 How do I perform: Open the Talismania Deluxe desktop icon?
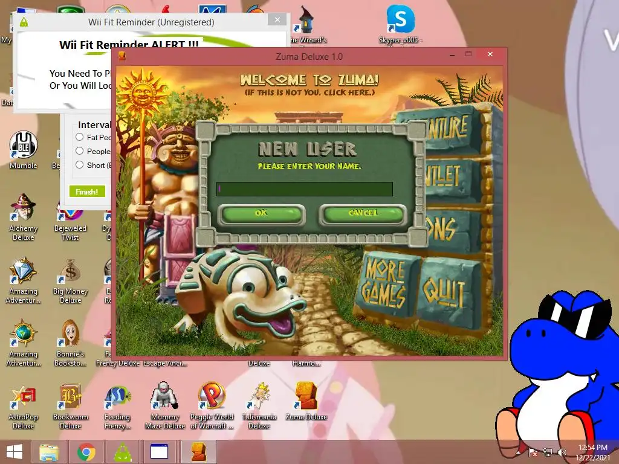pos(259,405)
